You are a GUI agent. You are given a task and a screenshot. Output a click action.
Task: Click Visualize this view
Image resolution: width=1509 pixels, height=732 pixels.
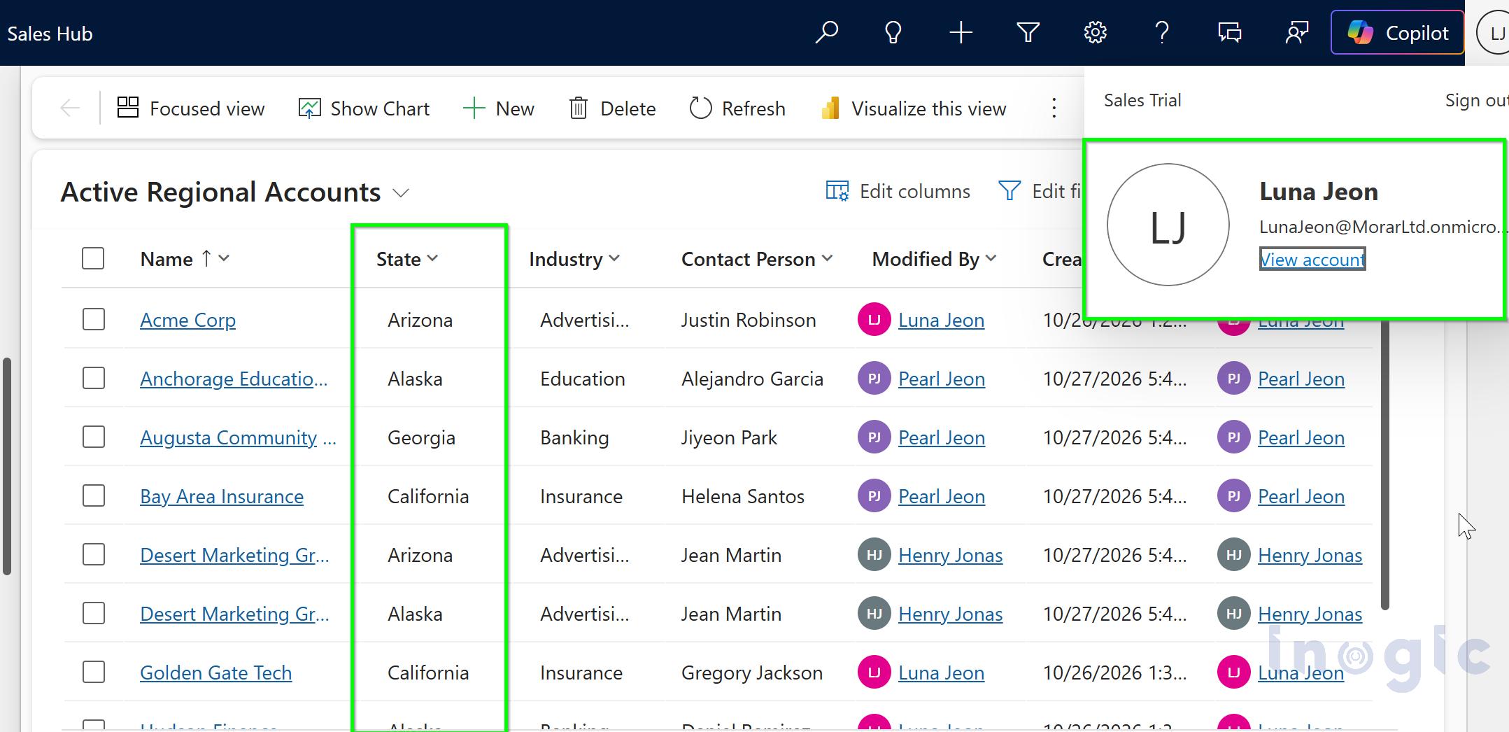(914, 108)
